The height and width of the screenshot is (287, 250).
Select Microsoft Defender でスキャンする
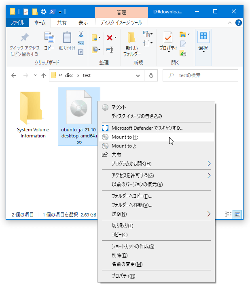click(x=156, y=128)
